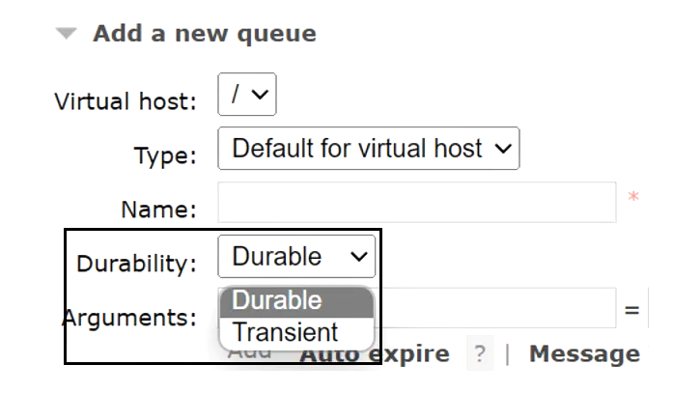Image resolution: width=700 pixels, height=393 pixels.
Task: Click the Durability label text
Action: click(x=136, y=263)
